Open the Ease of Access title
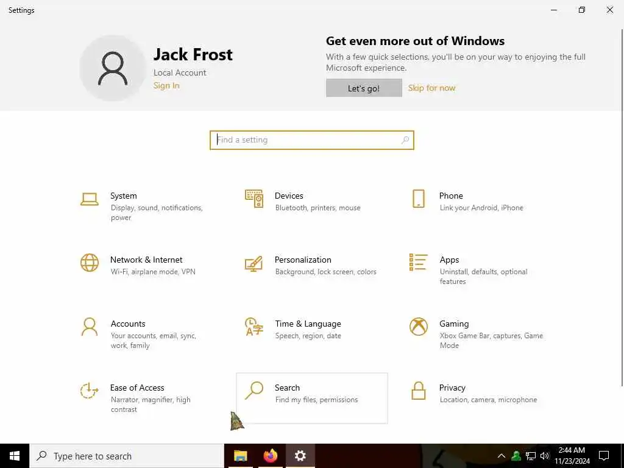This screenshot has height=468, width=624. [x=137, y=388]
